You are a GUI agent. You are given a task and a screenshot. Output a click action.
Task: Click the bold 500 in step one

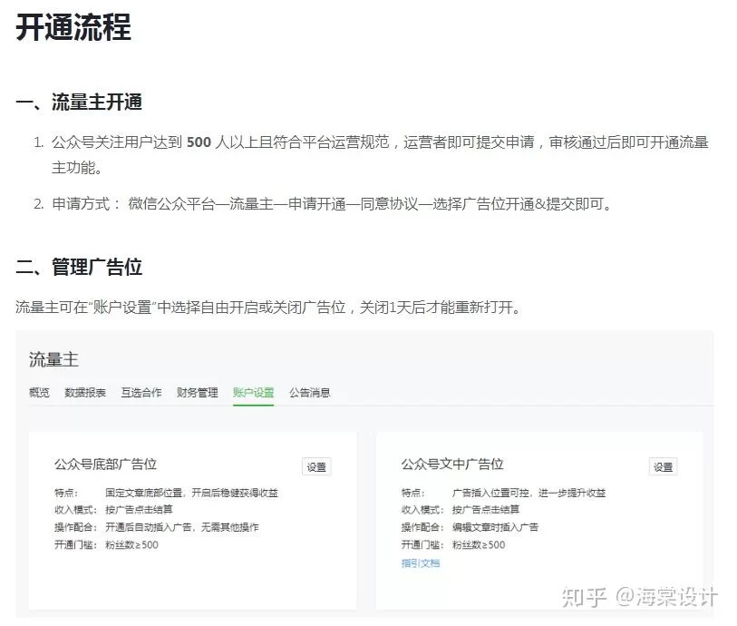199,142
